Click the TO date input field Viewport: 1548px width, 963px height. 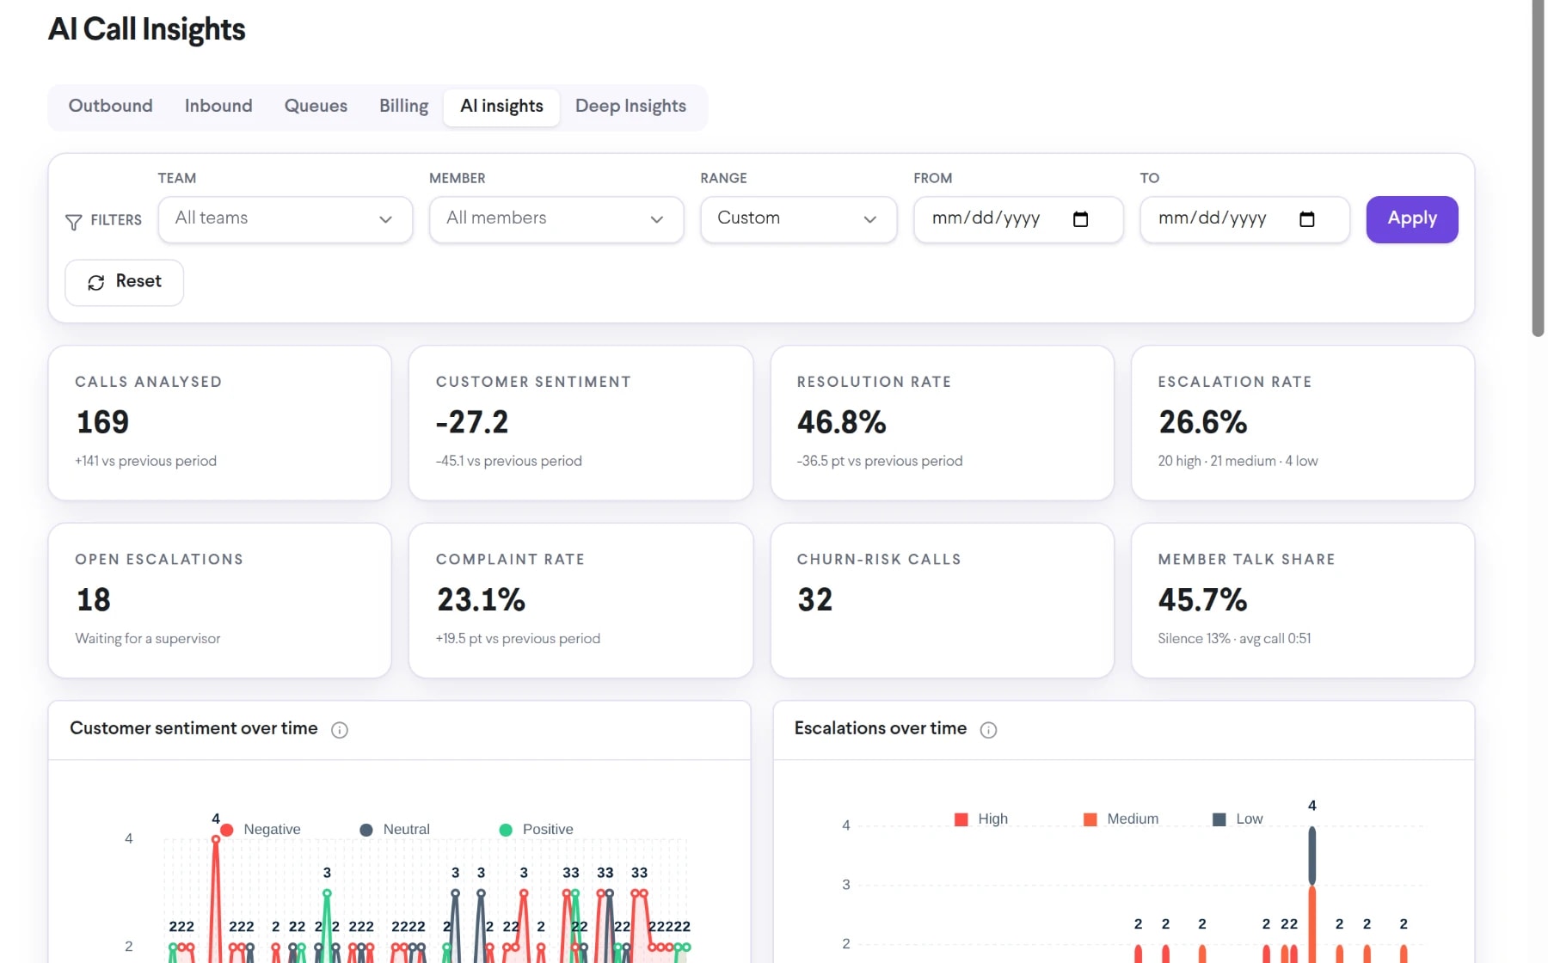pos(1244,219)
